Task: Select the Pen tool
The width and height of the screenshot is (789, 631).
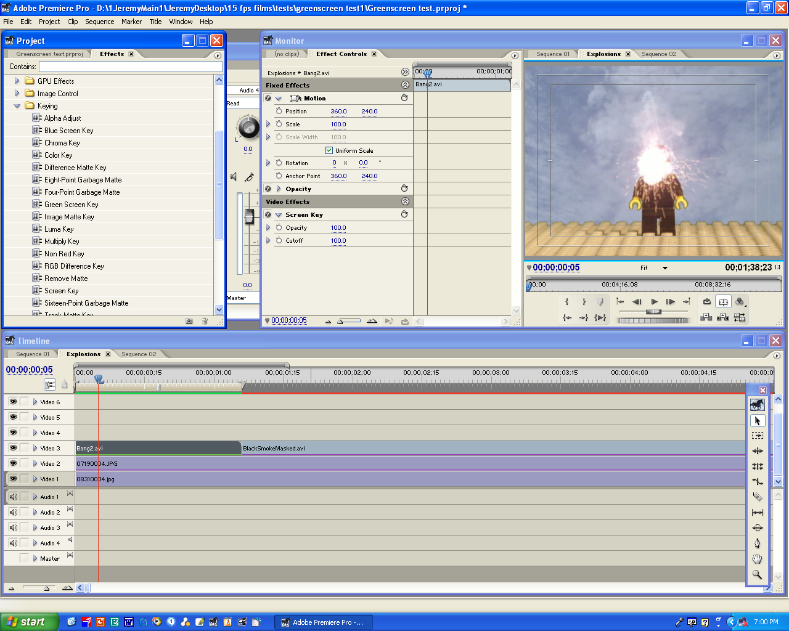Action: pos(758,543)
